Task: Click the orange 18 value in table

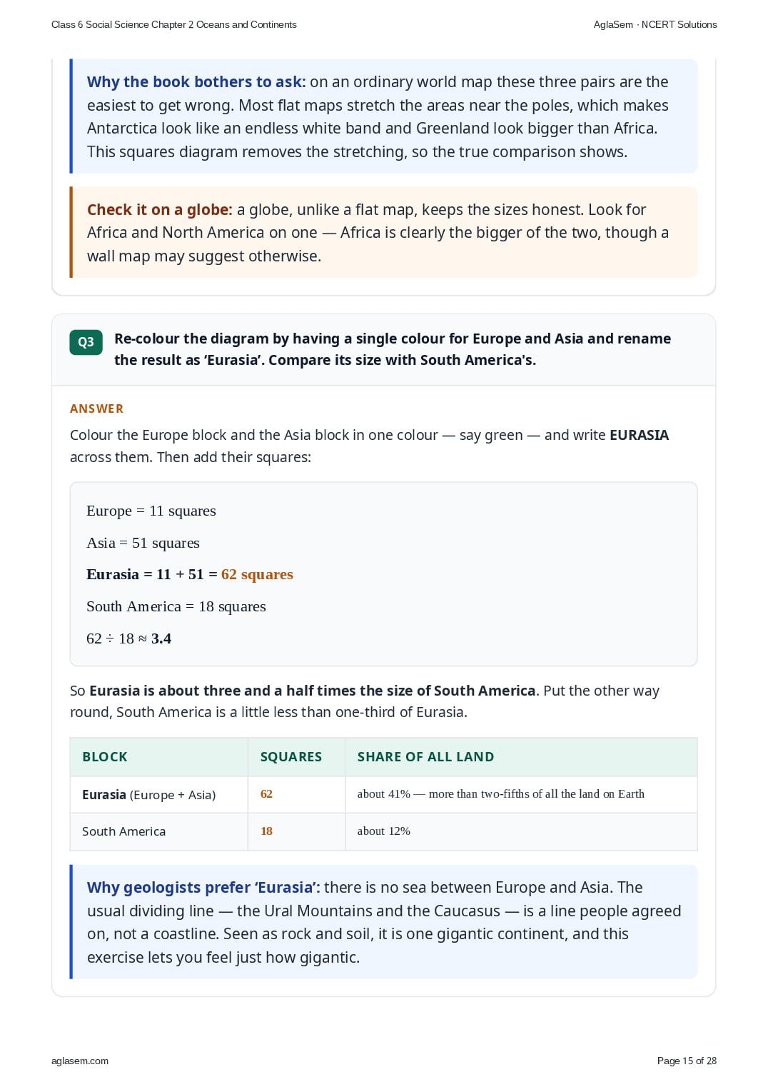Action: (x=266, y=831)
